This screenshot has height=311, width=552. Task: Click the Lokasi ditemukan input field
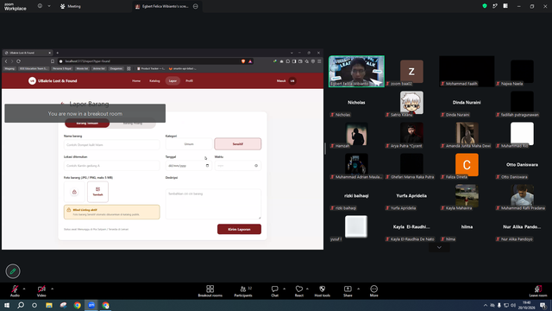pos(111,165)
